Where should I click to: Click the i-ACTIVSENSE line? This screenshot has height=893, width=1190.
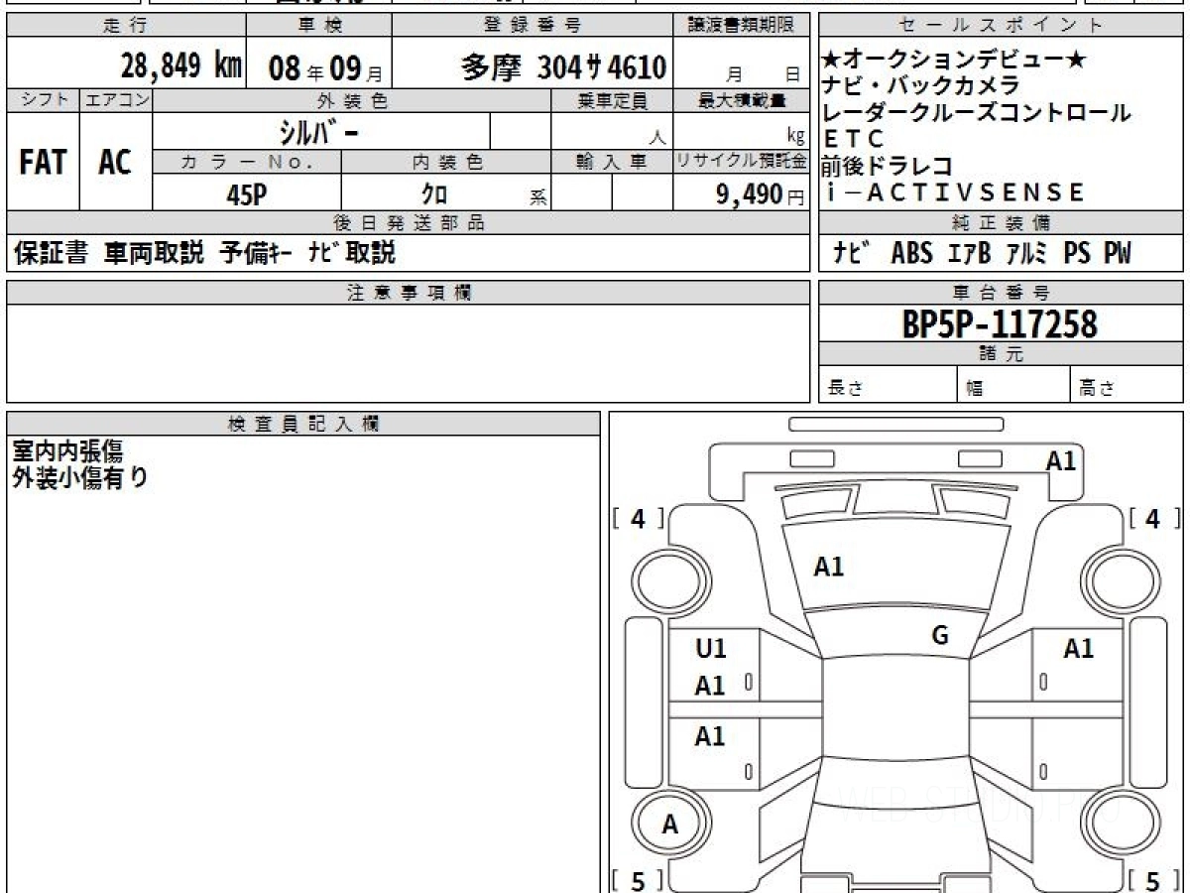(x=954, y=192)
